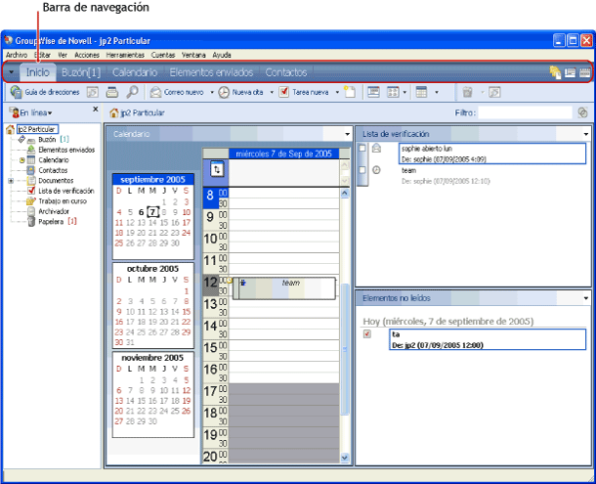
Task: Click the filter options icon beside Filtro
Action: (582, 112)
